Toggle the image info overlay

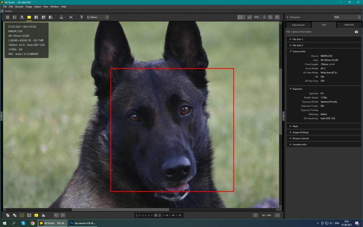pyautogui.click(x=36, y=215)
